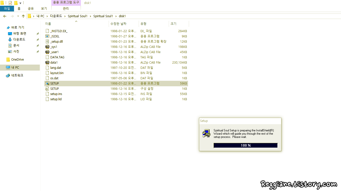Click the Back navigation arrow
The width and height of the screenshot is (341, 191).
click(x=5, y=16)
